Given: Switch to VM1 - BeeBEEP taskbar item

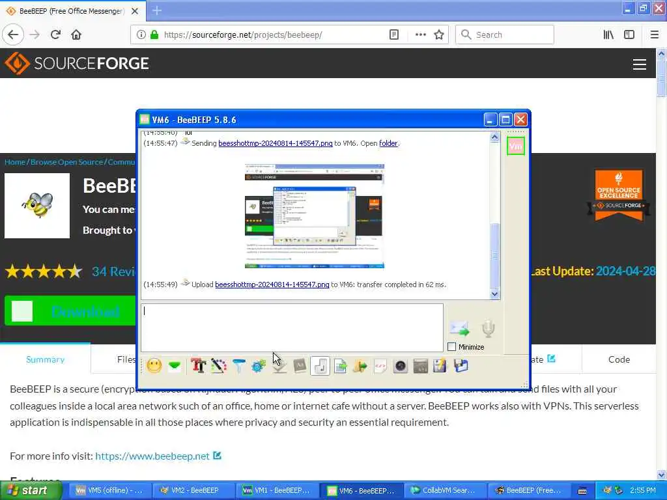Looking at the screenshot, I should point(276,490).
